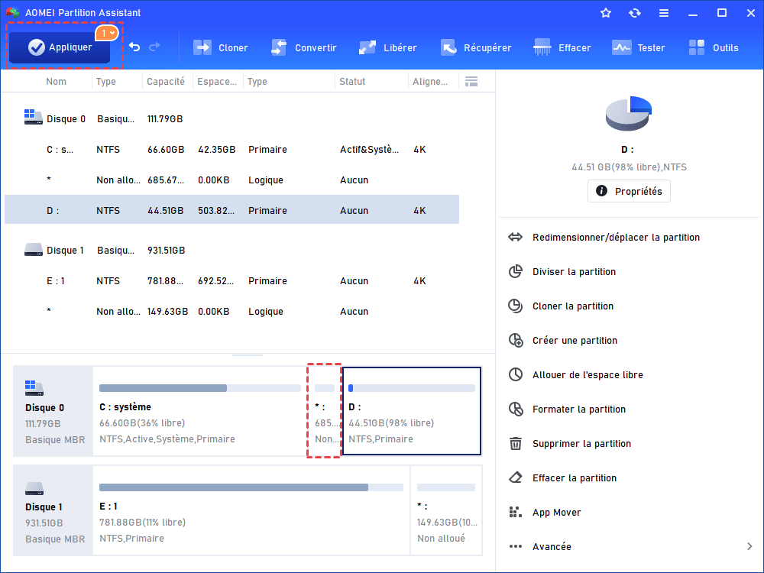This screenshot has width=764, height=573.
Task: Click Redimensionner/déplacer la partition
Action: (616, 238)
